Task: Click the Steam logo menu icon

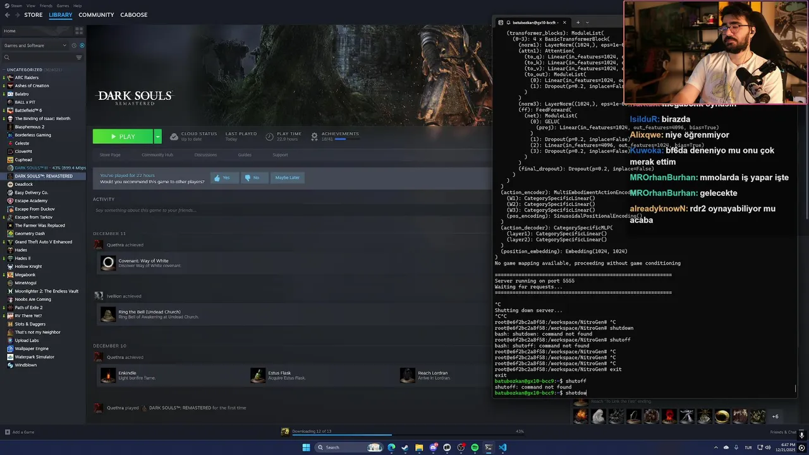Action: click(6, 6)
